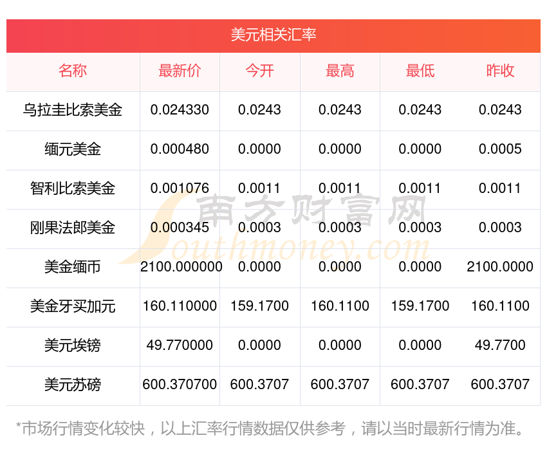This screenshot has width=547, height=449.
Task: Click the 美元相关汇率 table title
Action: [x=273, y=35]
